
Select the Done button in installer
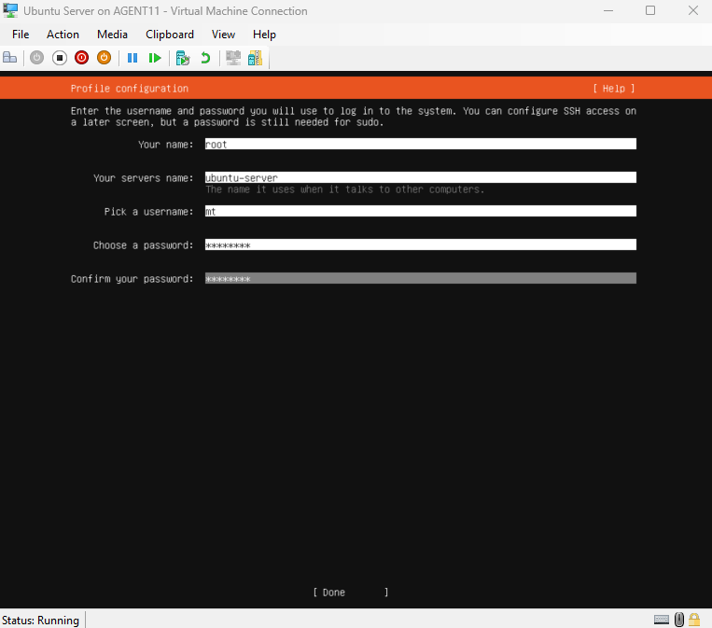click(x=350, y=593)
